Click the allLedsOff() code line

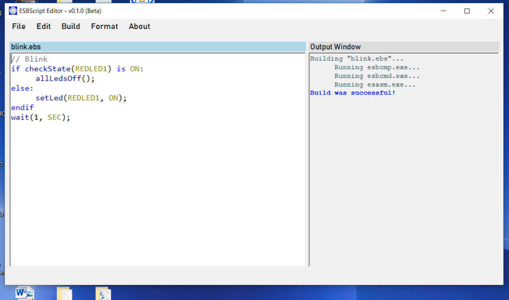click(65, 79)
